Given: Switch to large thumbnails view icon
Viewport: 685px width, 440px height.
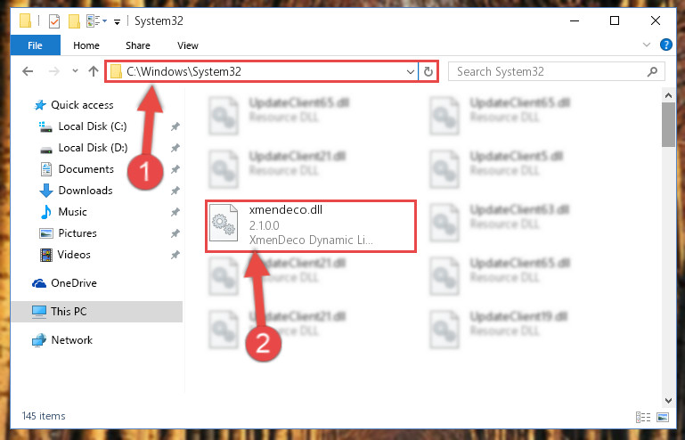Looking at the screenshot, I should pos(662,417).
